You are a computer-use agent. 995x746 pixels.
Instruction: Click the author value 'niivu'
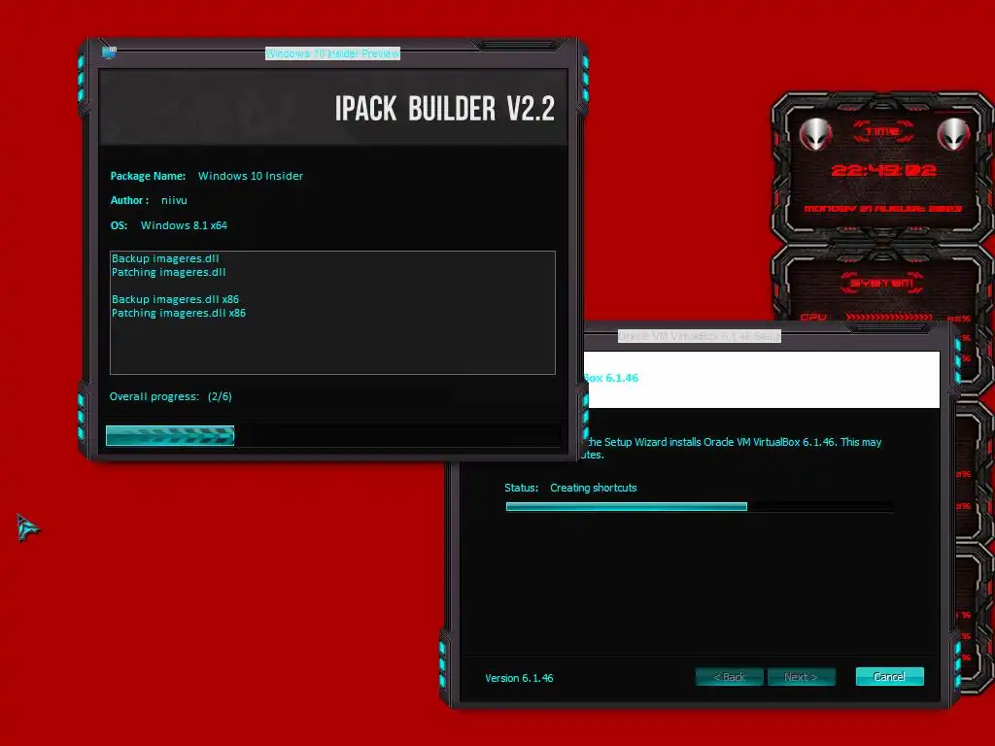tap(174, 200)
